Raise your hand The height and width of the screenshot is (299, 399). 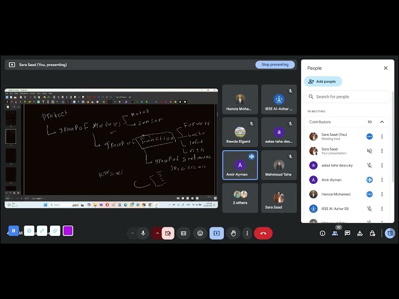(x=233, y=233)
